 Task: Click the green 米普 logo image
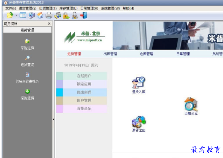(70, 37)
